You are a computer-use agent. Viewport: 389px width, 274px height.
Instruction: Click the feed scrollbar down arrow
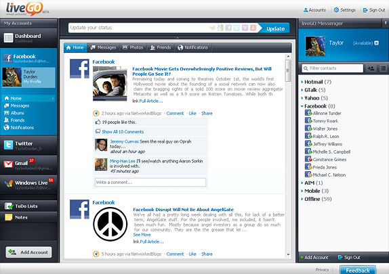click(288, 254)
